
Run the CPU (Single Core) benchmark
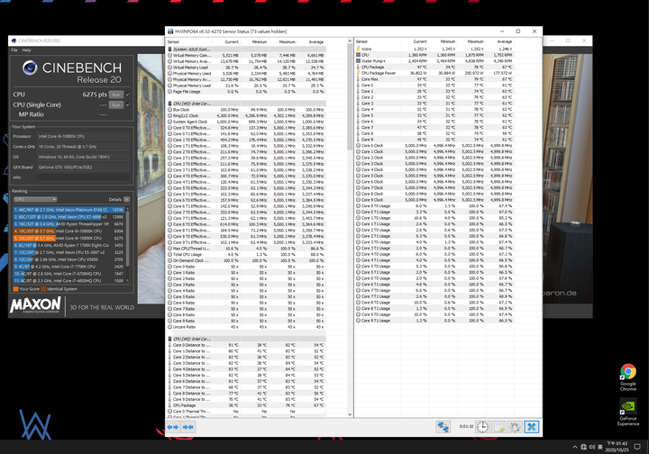pyautogui.click(x=116, y=104)
